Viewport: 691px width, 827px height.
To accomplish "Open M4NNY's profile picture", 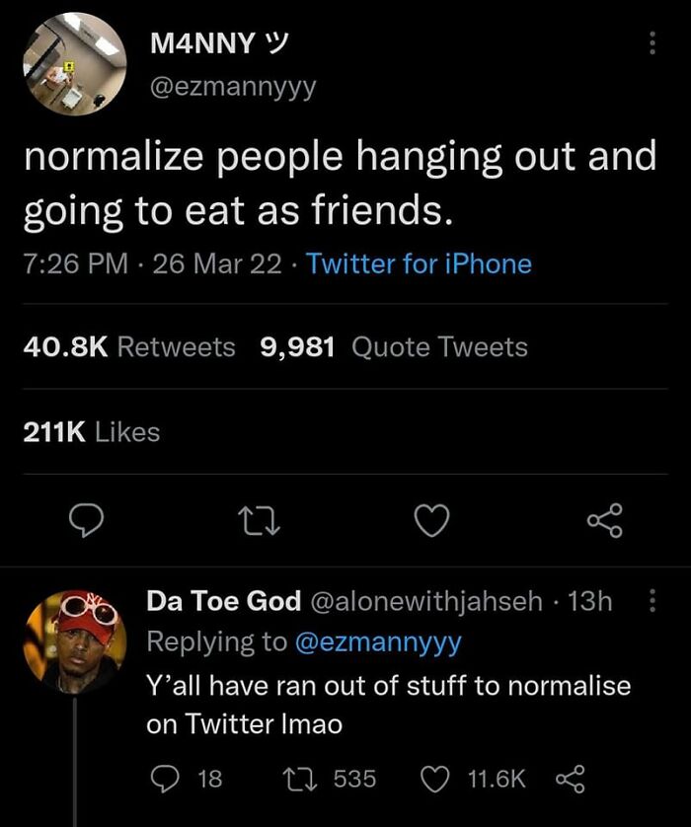I will coord(74,59).
